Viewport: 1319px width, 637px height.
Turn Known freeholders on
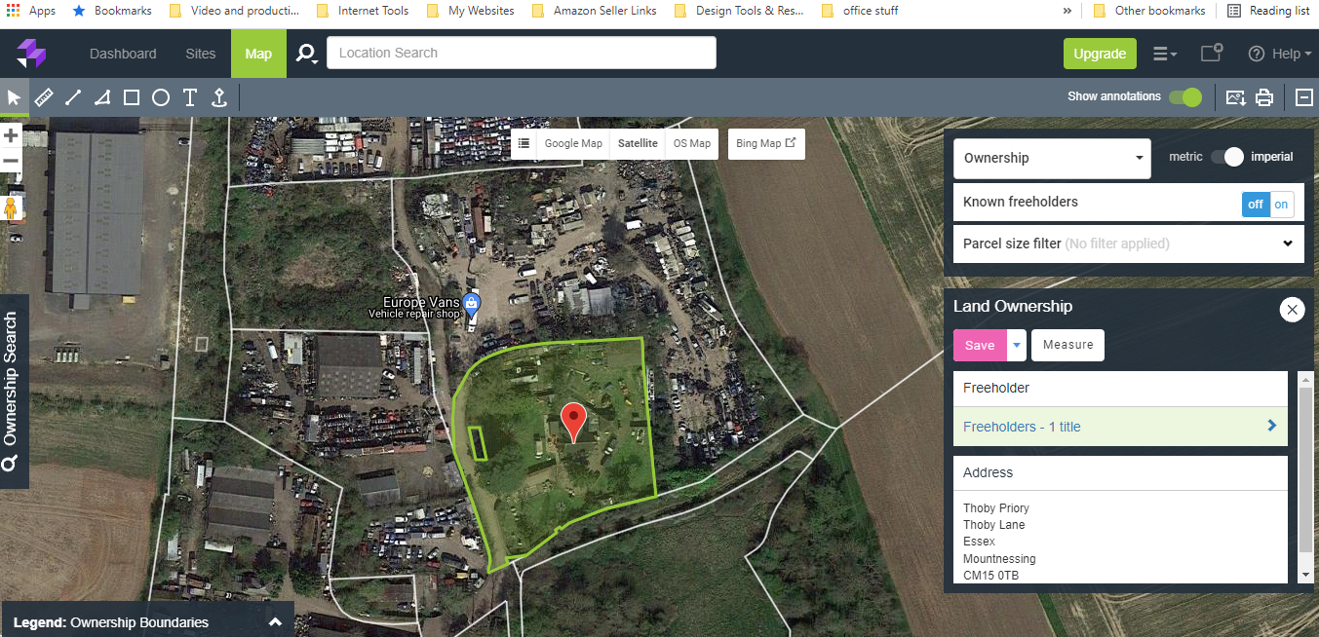(1280, 204)
